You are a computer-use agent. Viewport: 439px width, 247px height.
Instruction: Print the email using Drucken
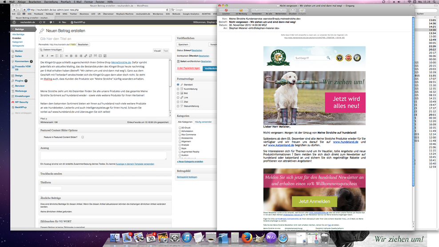point(293,10)
